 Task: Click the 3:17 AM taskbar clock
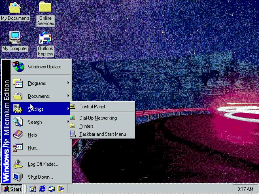[x=245, y=189]
